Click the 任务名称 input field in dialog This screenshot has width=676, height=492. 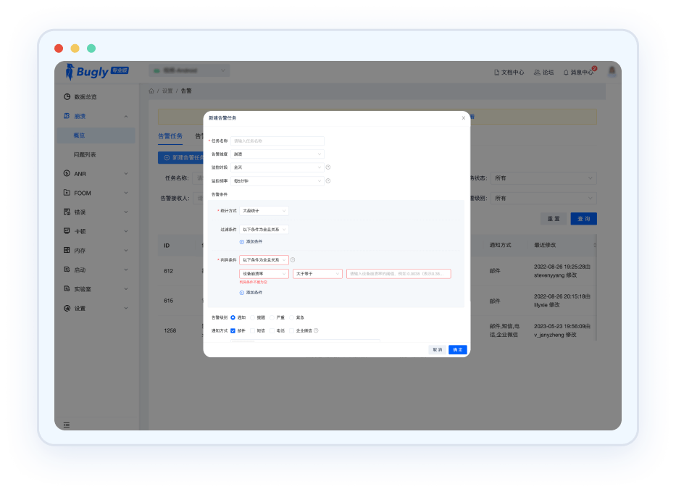coord(278,141)
